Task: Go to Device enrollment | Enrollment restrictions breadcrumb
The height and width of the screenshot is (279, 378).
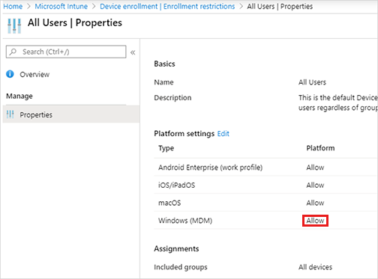Action: 167,6
